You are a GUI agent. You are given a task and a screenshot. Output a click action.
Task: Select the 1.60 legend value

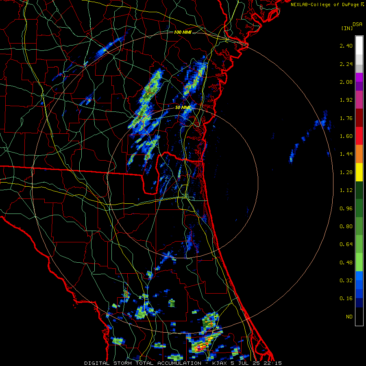coord(346,136)
